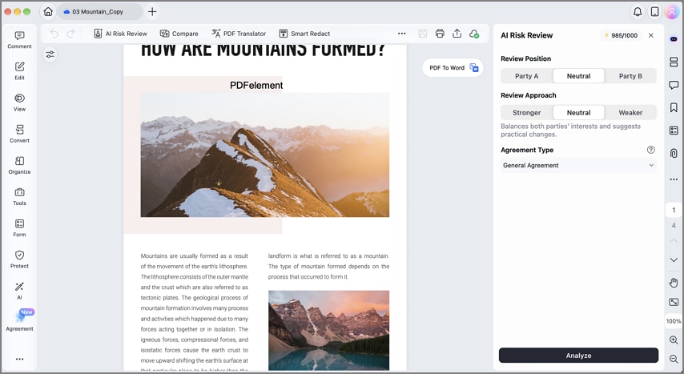Open the comments list panel icon

pos(674,85)
